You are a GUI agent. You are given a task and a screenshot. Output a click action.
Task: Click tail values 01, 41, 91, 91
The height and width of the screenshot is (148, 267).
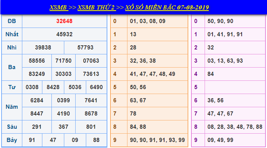pyautogui.click(x=225, y=34)
